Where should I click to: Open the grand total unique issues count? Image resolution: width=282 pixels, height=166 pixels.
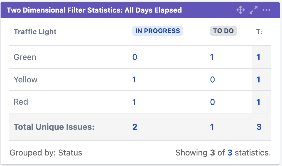click(259, 127)
